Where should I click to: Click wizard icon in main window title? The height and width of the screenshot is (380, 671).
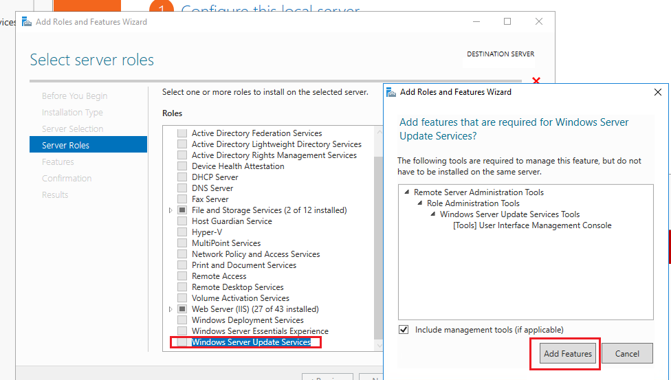(27, 21)
